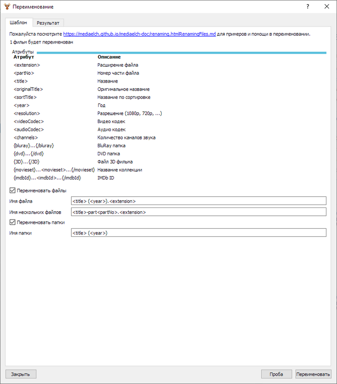Open the mediaelch renaming documentation link
The height and width of the screenshot is (384, 337).
coord(139,34)
